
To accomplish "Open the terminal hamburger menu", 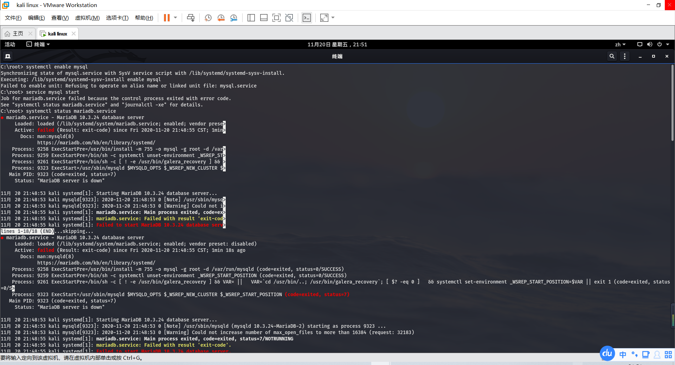I will tap(625, 56).
